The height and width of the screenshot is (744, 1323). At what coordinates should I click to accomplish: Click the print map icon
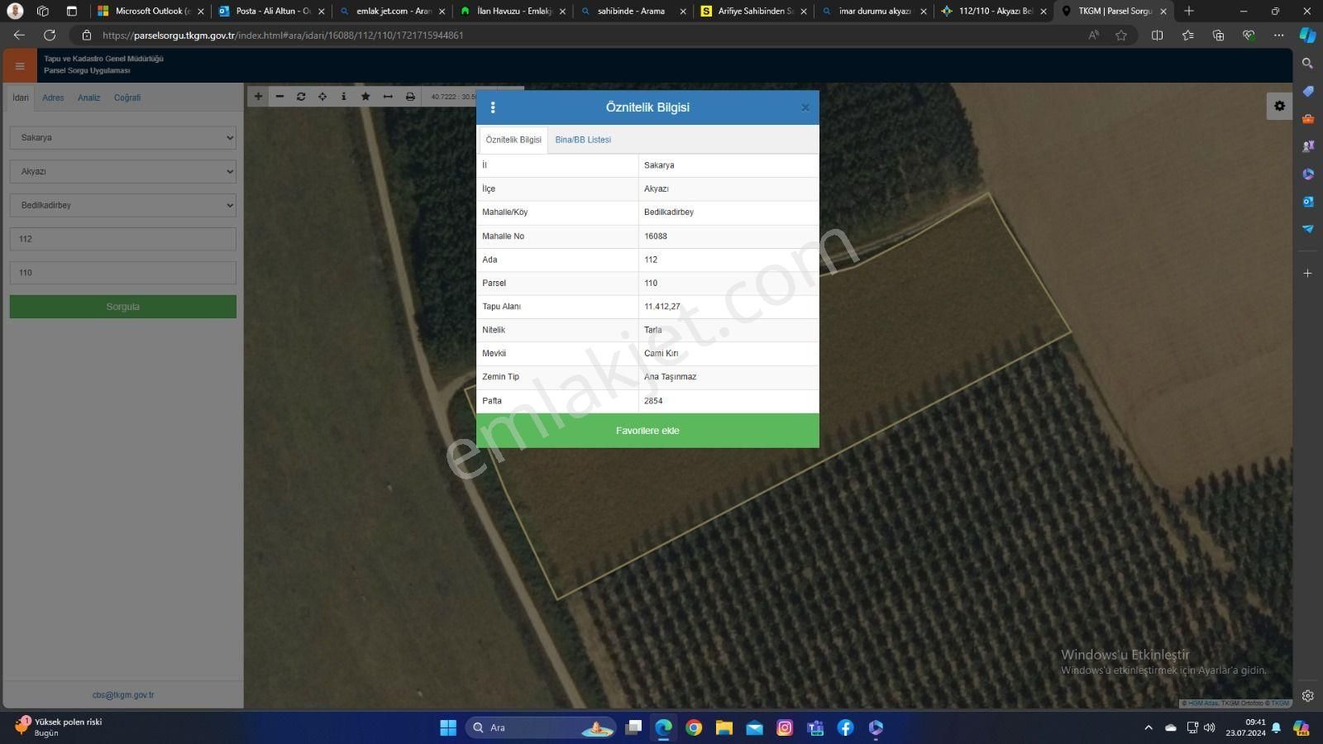410,97
